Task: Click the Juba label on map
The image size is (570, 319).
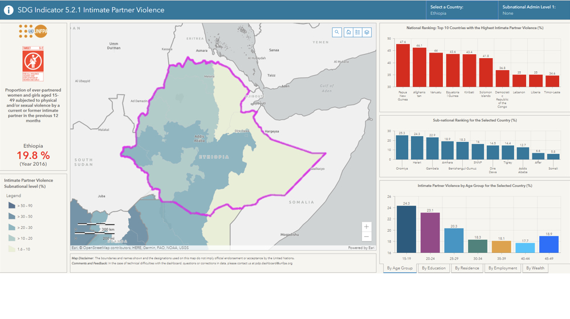Action: click(101, 196)
